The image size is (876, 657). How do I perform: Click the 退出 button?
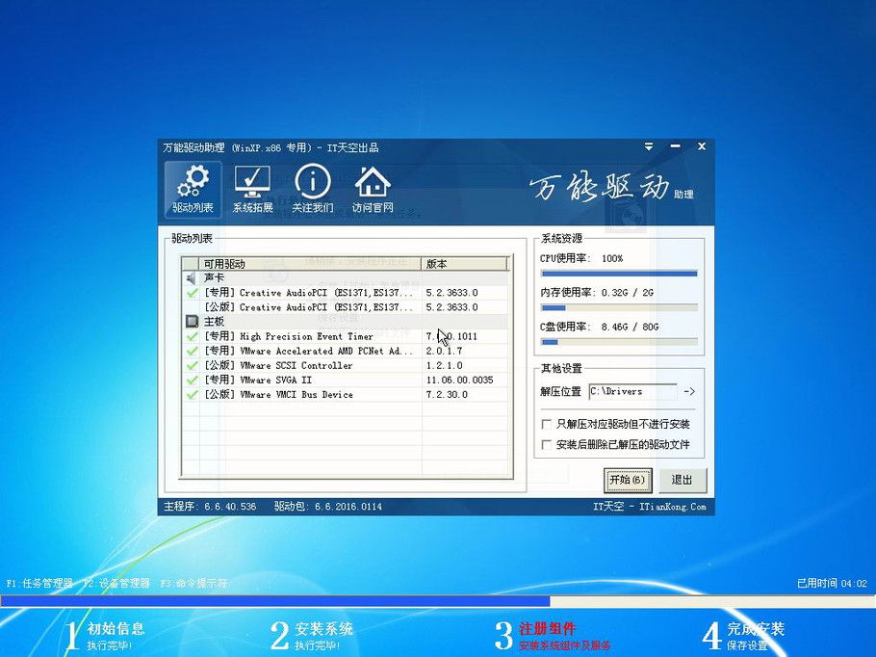point(682,480)
